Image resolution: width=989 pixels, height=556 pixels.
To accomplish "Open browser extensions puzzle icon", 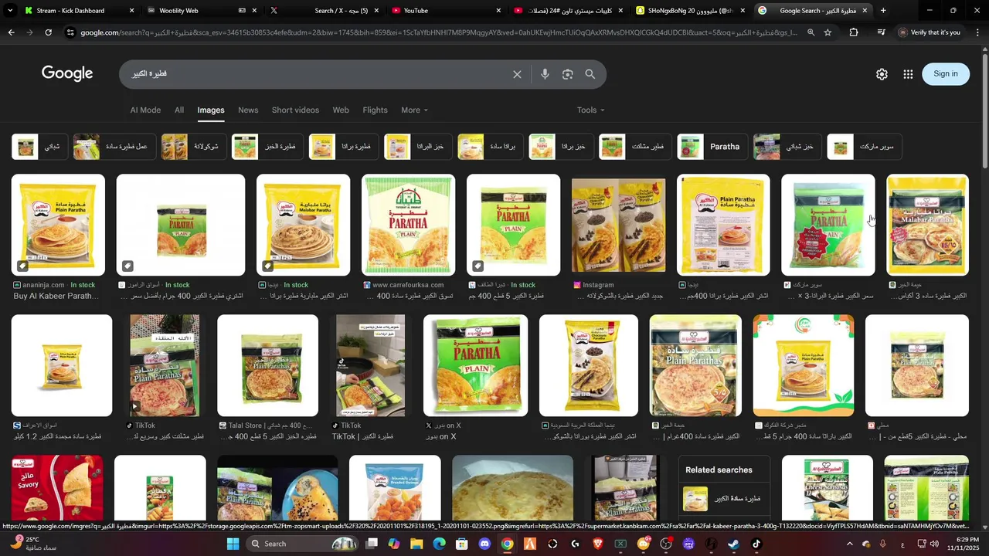I will (854, 32).
